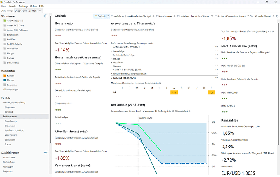The image size is (280, 177).
Task: Click the Heute TTWROR value -1,14%
Action: coord(62,50)
